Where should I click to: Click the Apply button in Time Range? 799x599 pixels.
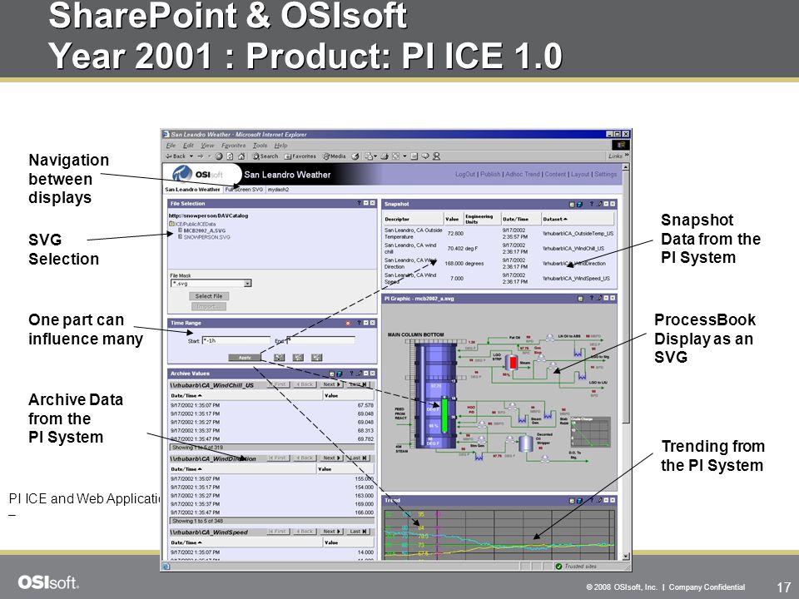click(245, 358)
